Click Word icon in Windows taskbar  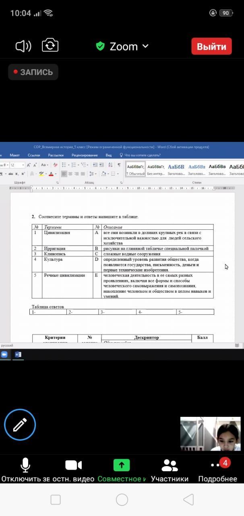[x=18, y=354]
